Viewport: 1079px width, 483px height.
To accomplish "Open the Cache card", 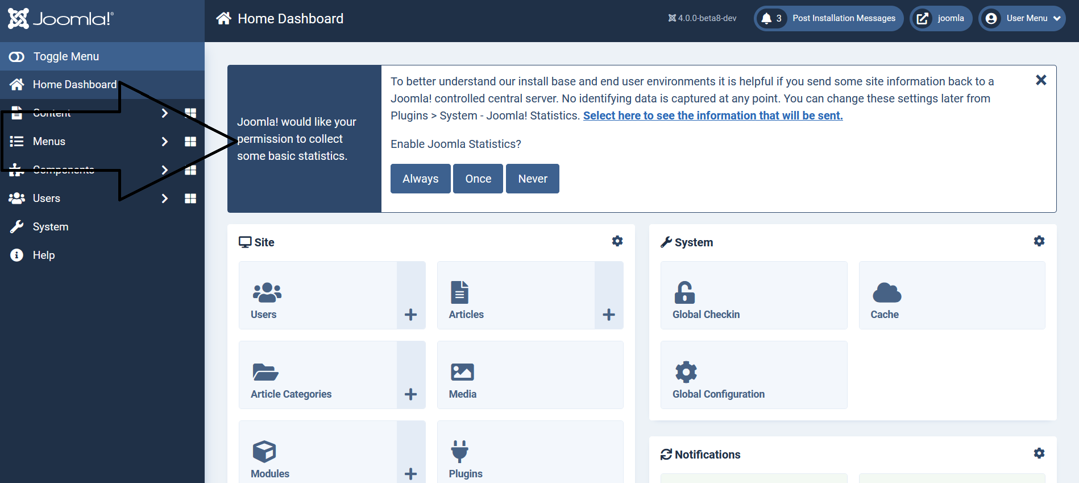I will click(x=952, y=295).
